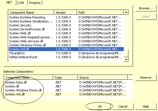158x111 pixels.
Task: Click the component list scrollbar thumb
Action: [126, 53]
